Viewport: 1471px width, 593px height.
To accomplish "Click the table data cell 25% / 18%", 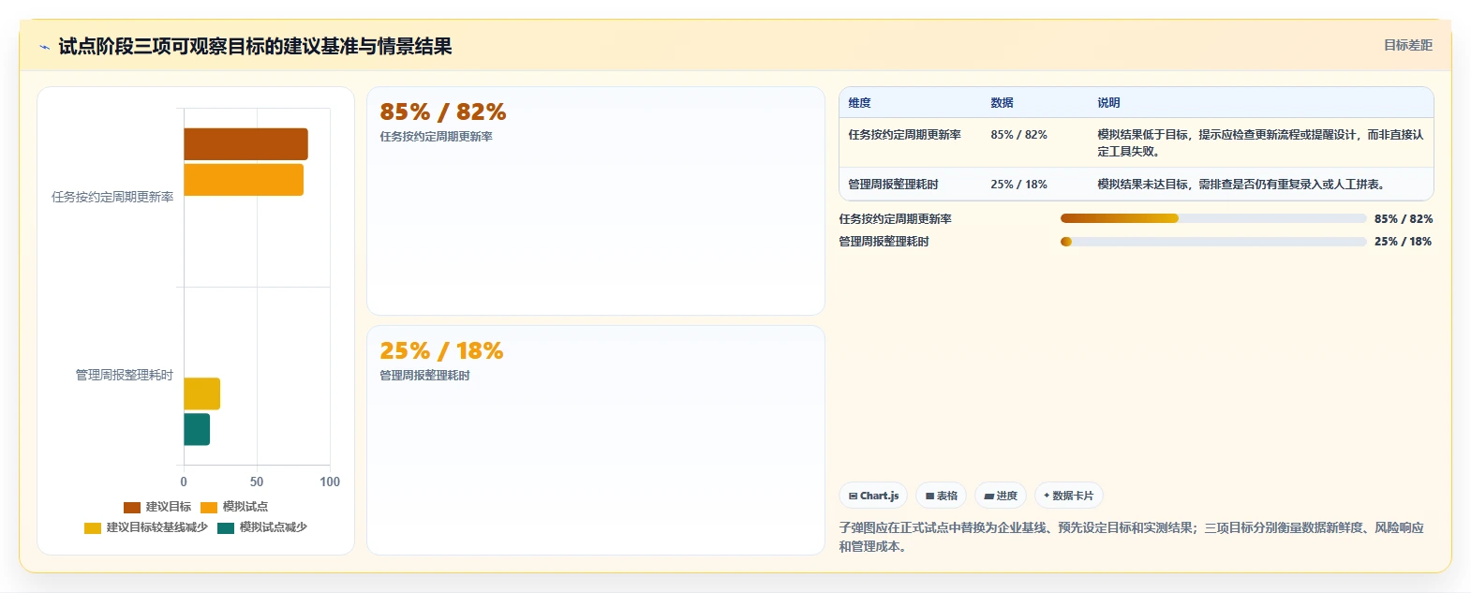I will click(1018, 185).
